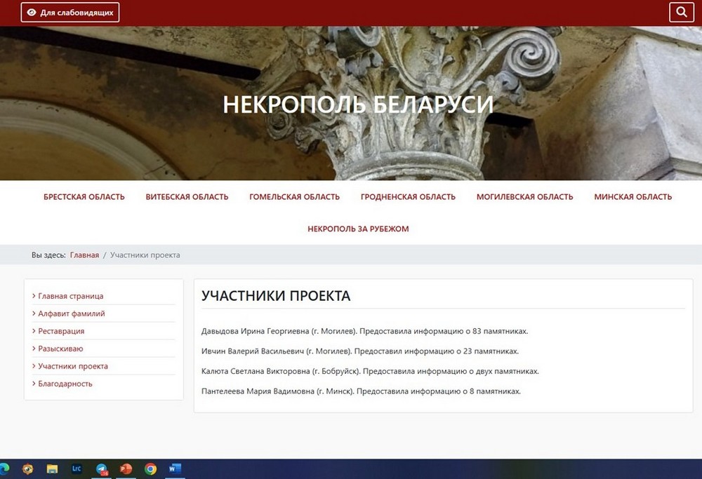This screenshot has width=702, height=479.
Task: Open the Участники проекта sidebar link
Action: click(73, 366)
